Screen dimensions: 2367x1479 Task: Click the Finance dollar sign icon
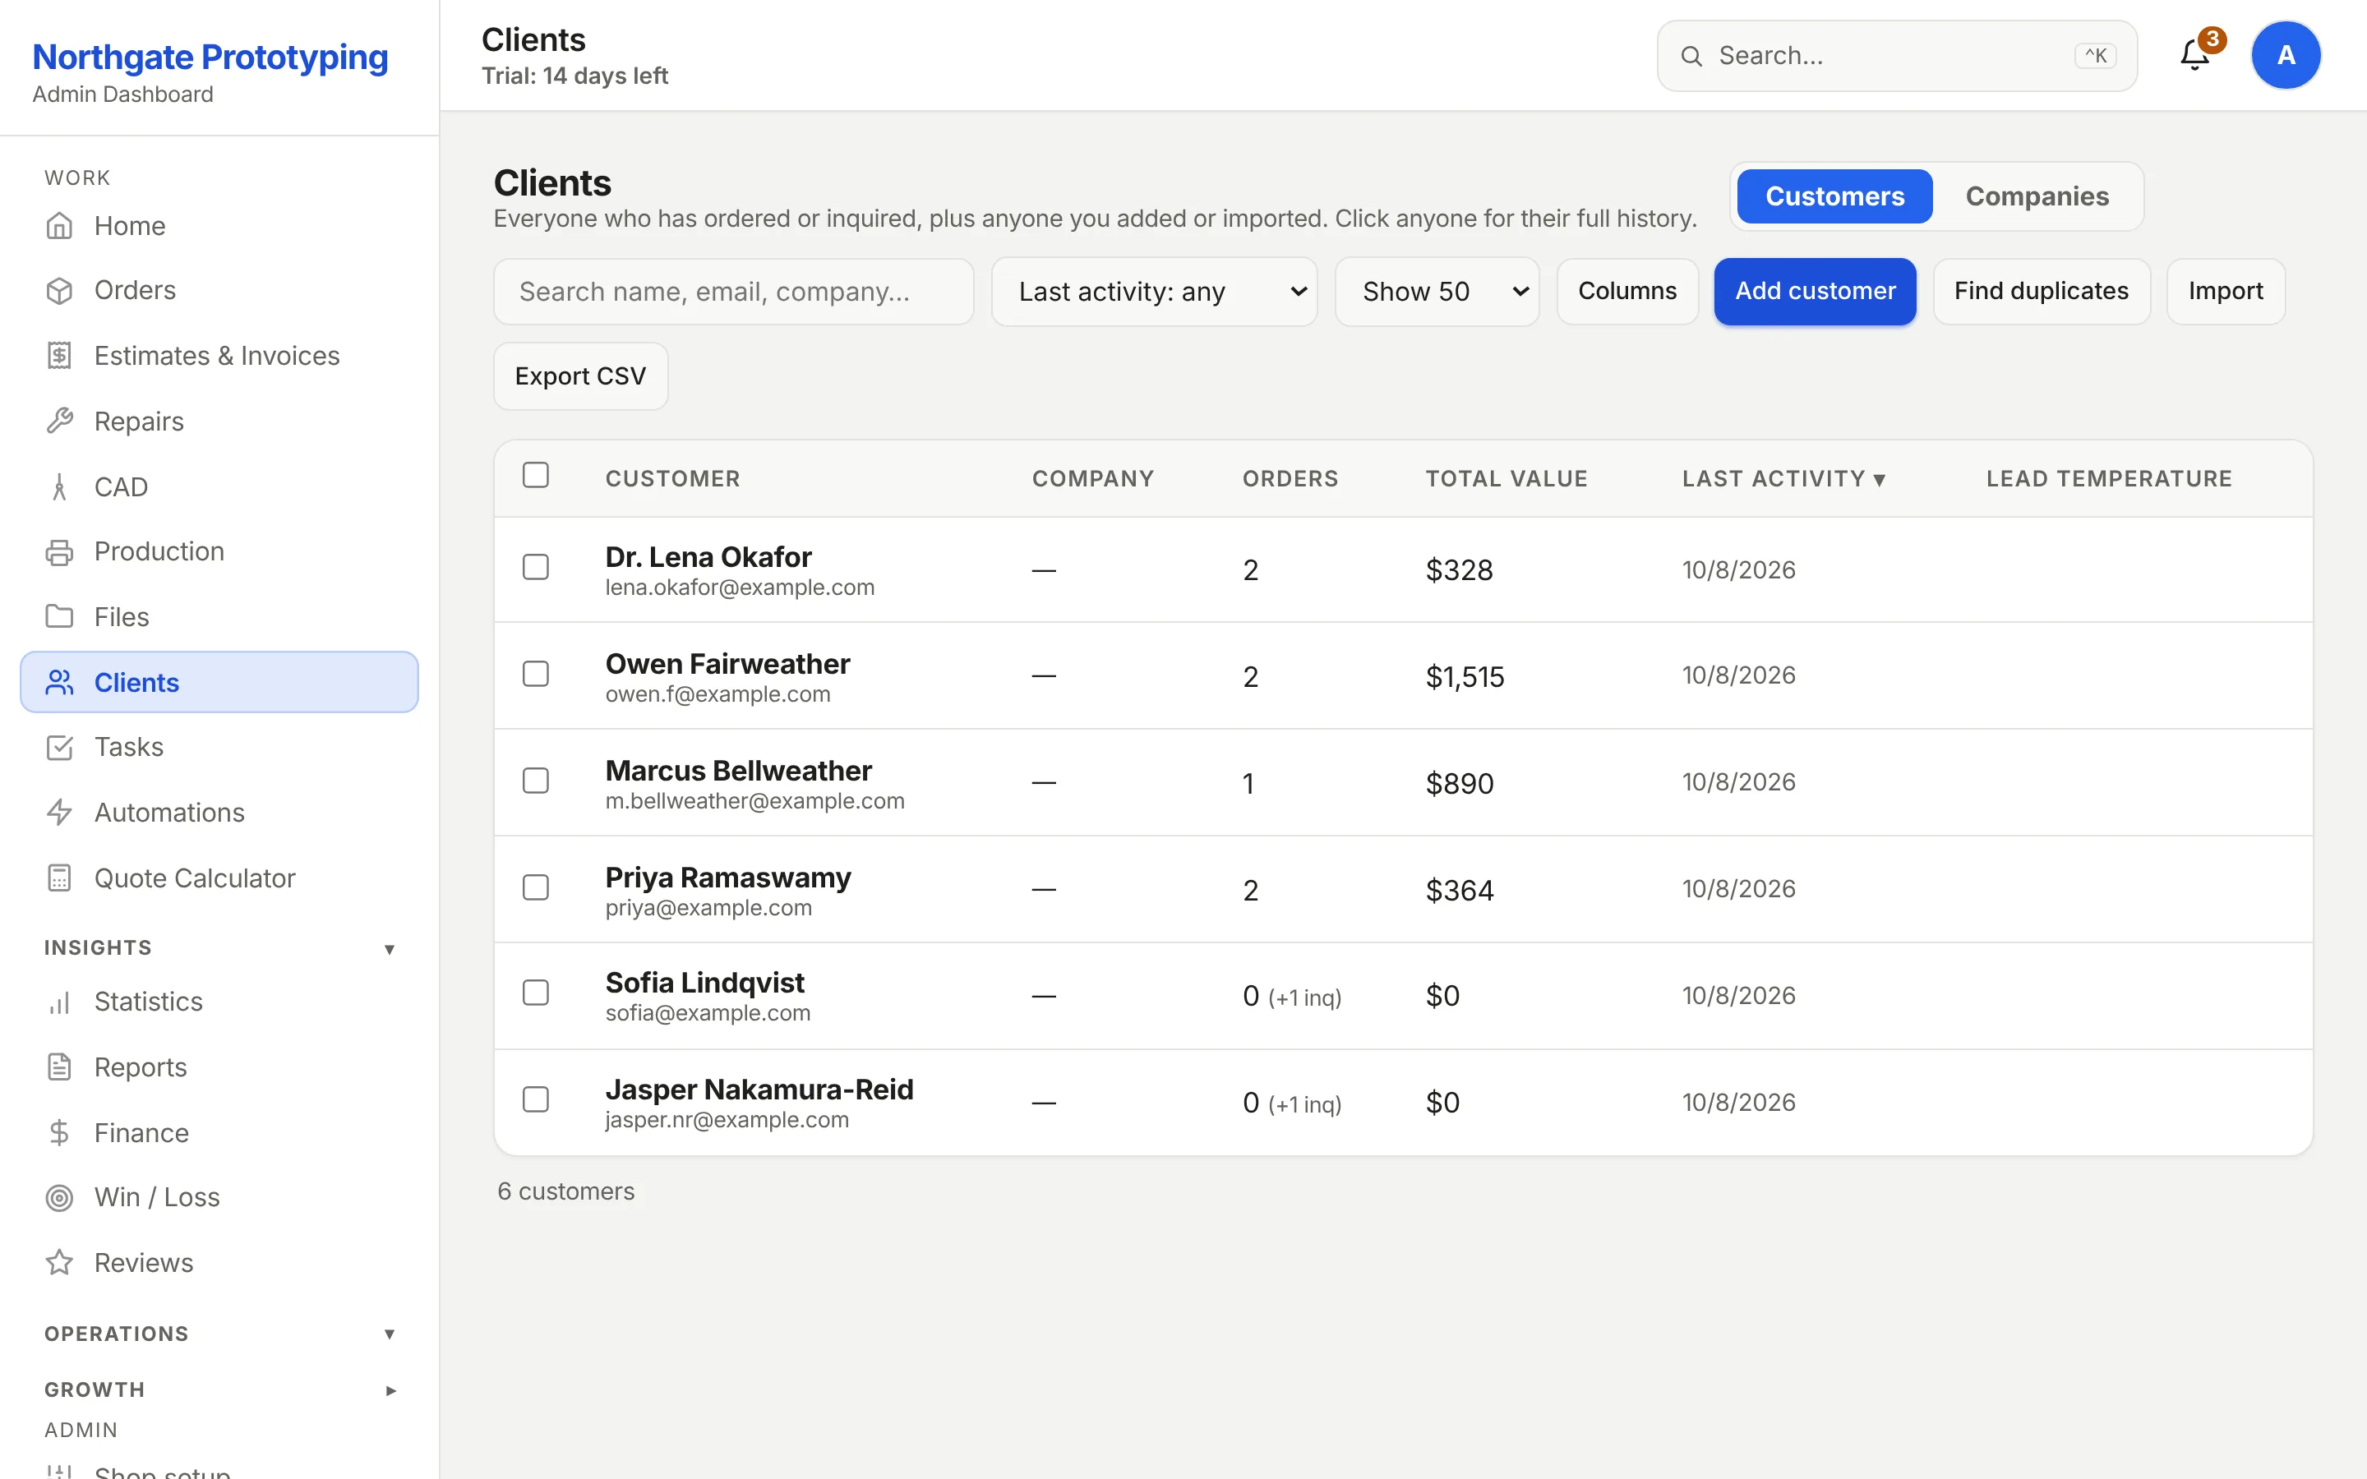click(x=60, y=1133)
